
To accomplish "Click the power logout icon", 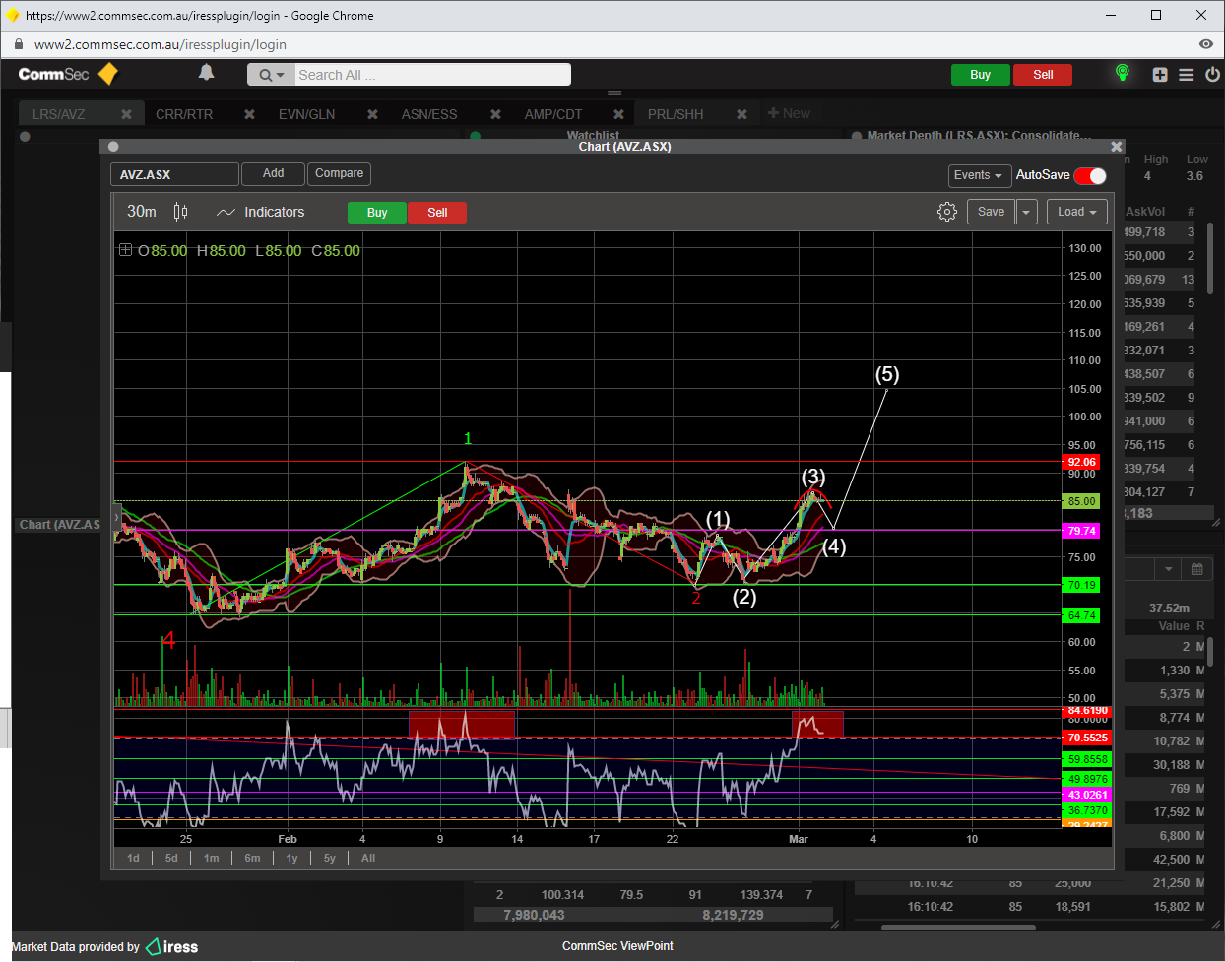I will click(x=1211, y=75).
